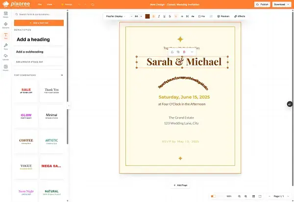The image size is (294, 202).
Task: Click Add a text box button
Action: click(39, 23)
